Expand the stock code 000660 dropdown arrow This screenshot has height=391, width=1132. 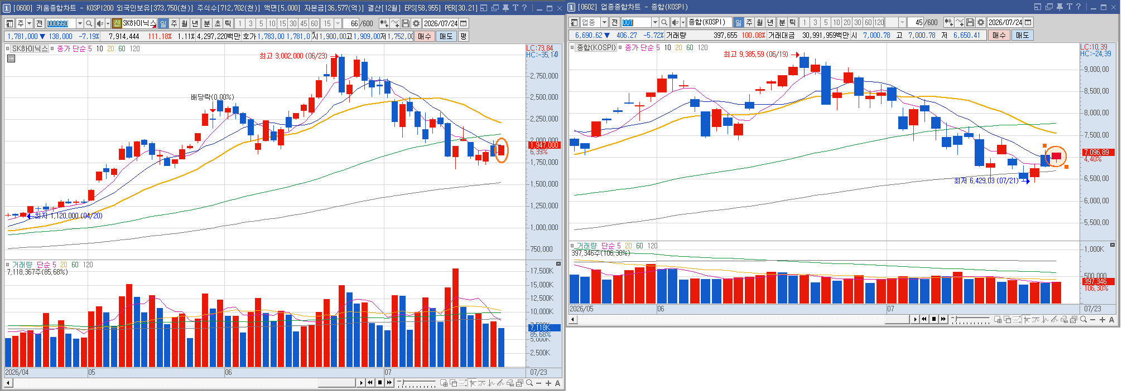[x=80, y=23]
